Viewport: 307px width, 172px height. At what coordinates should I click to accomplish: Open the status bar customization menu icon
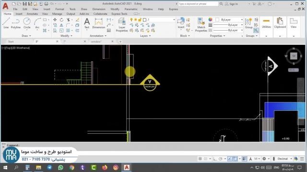(x=302, y=159)
